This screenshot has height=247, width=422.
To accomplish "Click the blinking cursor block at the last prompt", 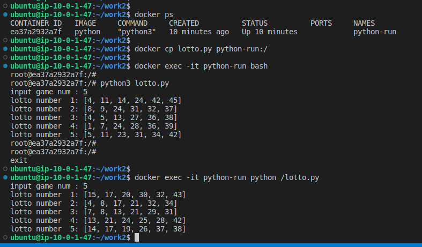I will click(137, 237).
